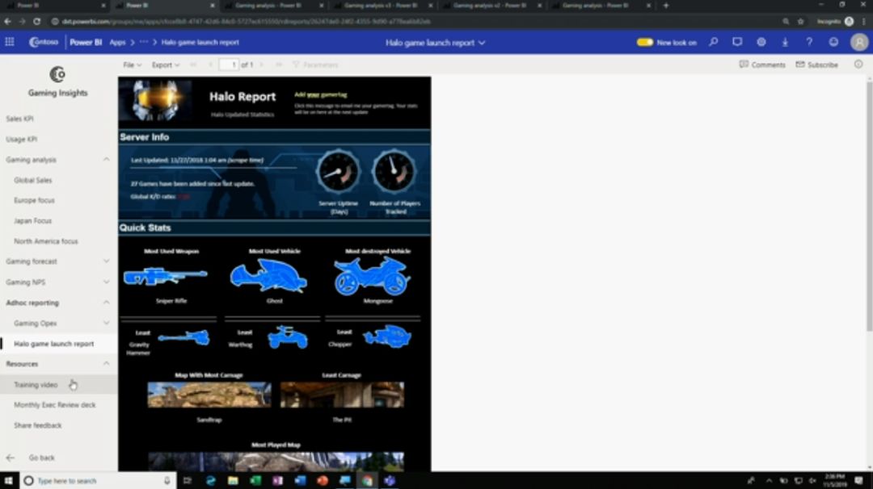Open settings gear in Power BI header
The image size is (873, 489).
(x=761, y=42)
